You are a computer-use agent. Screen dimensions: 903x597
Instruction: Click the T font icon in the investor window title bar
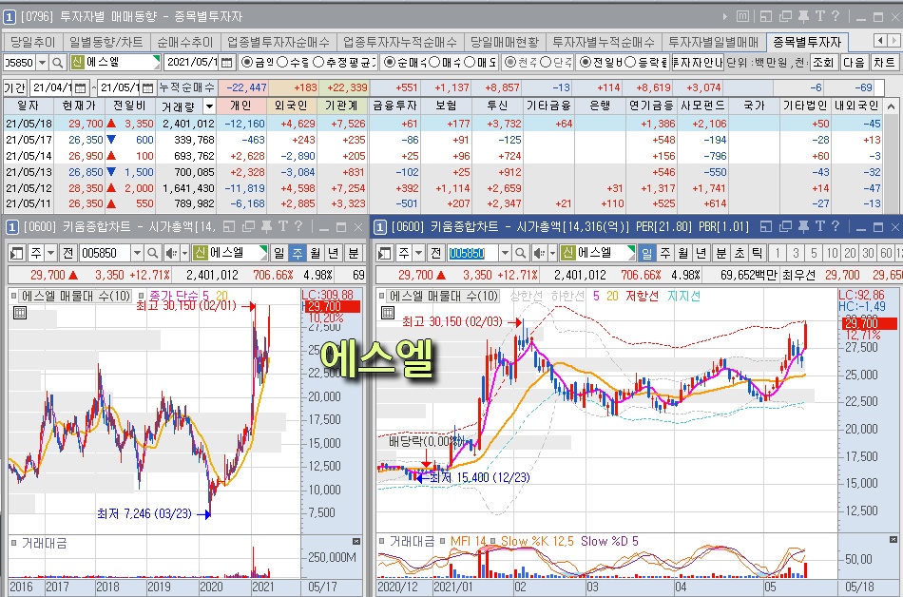(x=820, y=17)
